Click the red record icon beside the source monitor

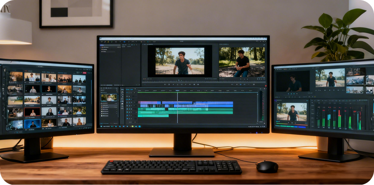click(266, 85)
